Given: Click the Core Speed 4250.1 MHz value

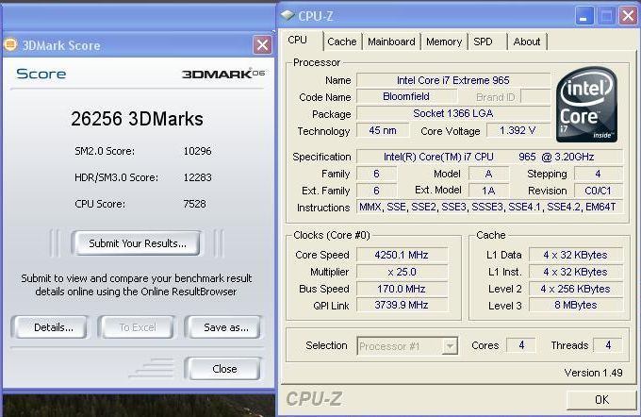Looking at the screenshot, I should (402, 255).
